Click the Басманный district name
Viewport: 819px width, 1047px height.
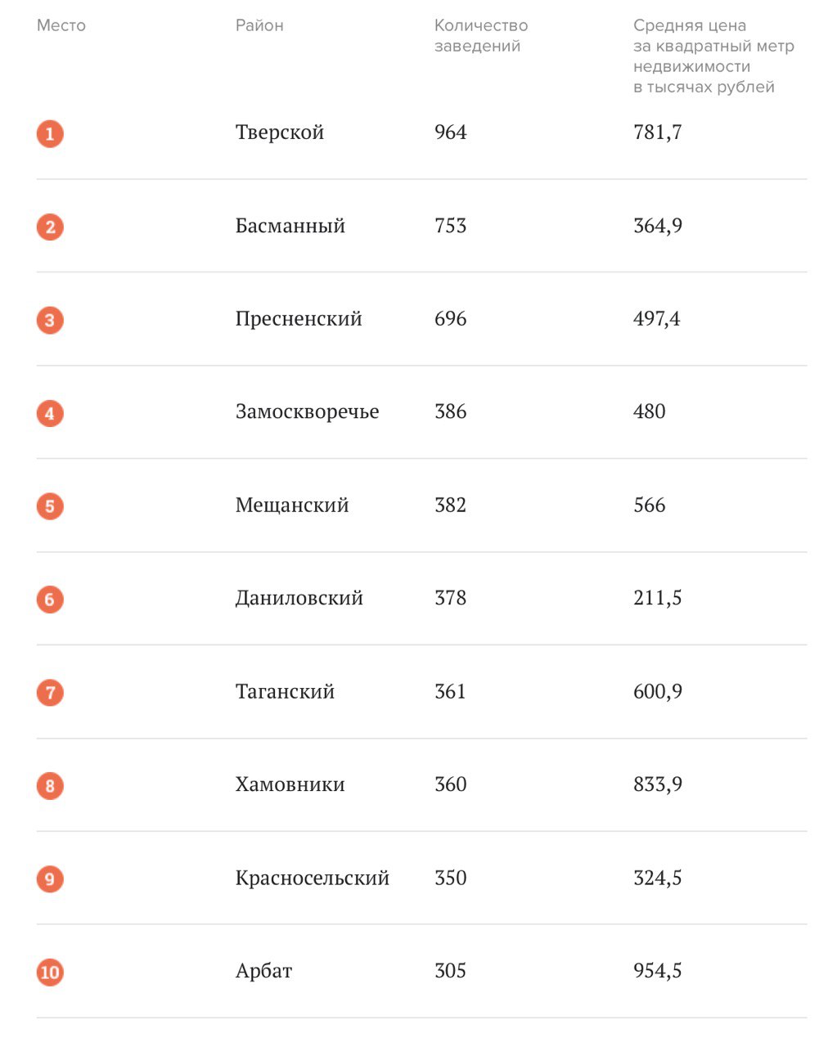290,226
